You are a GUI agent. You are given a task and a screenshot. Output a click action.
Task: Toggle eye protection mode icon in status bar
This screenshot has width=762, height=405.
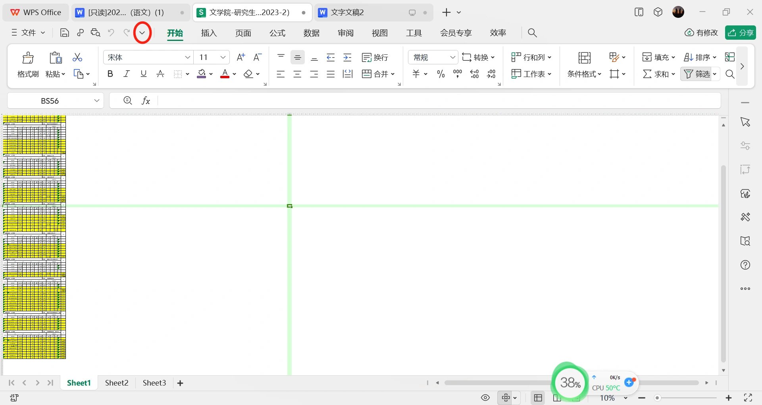(485, 397)
